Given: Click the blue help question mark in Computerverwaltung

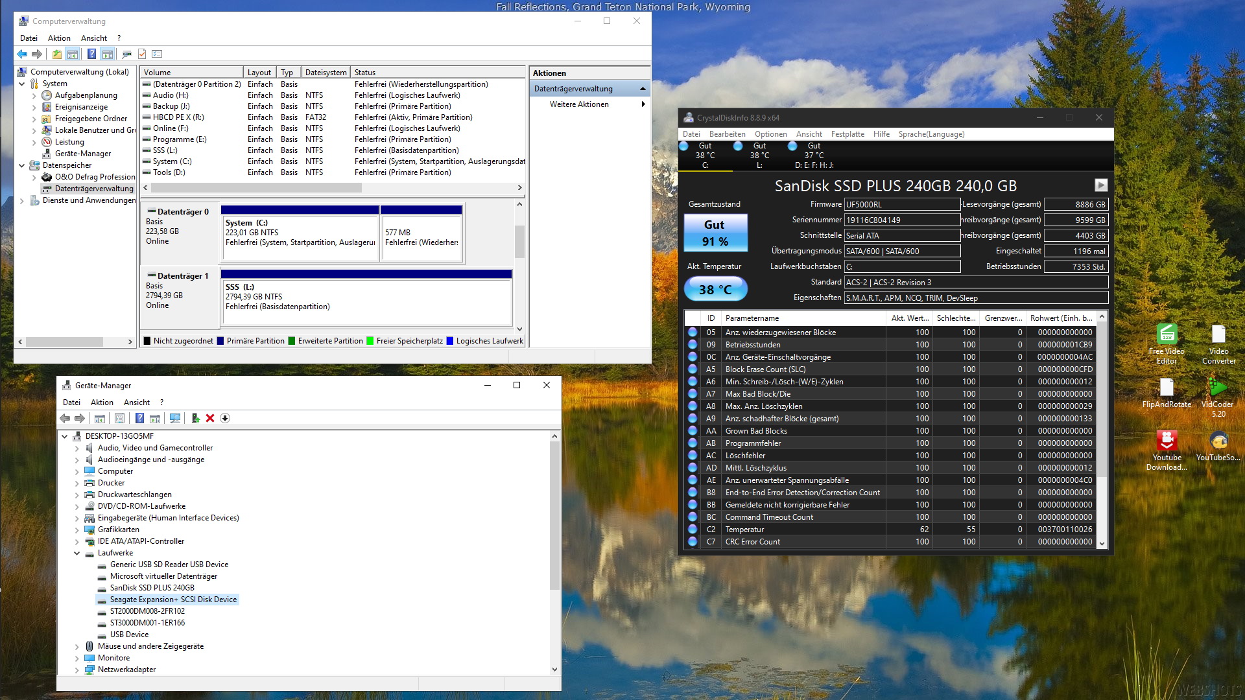Looking at the screenshot, I should click(x=91, y=54).
